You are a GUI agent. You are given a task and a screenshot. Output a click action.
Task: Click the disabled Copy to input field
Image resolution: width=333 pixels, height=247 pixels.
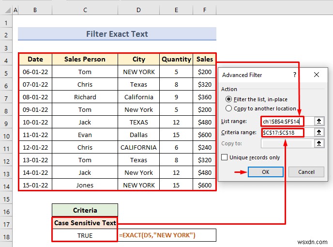click(287, 143)
